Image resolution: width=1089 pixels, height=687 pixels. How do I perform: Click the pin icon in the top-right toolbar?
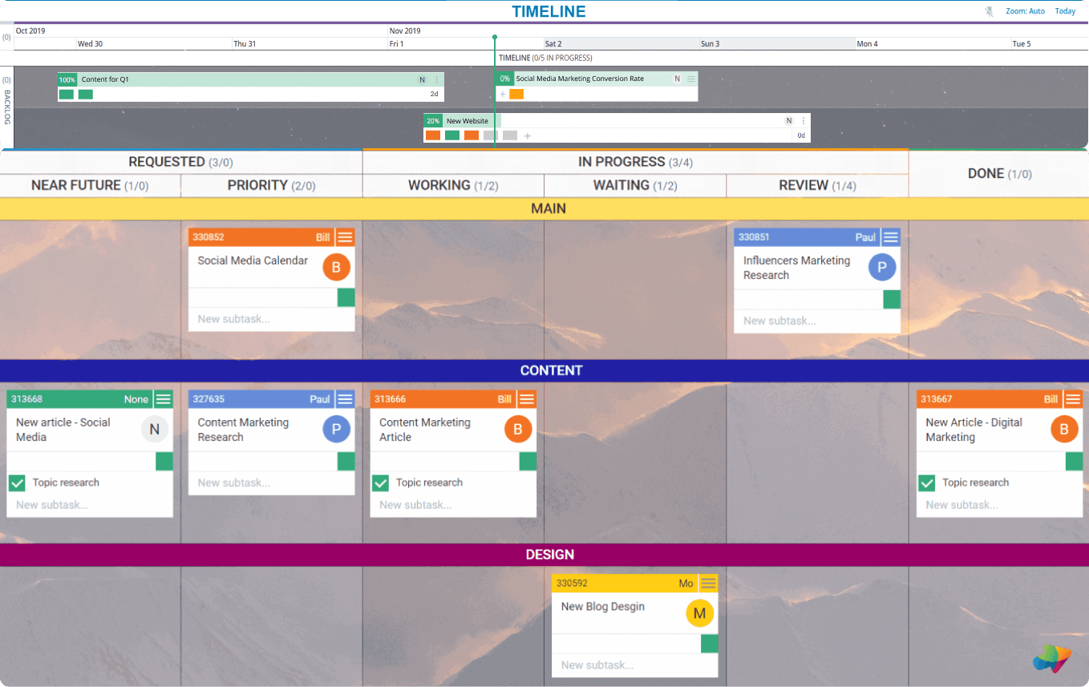[x=988, y=10]
